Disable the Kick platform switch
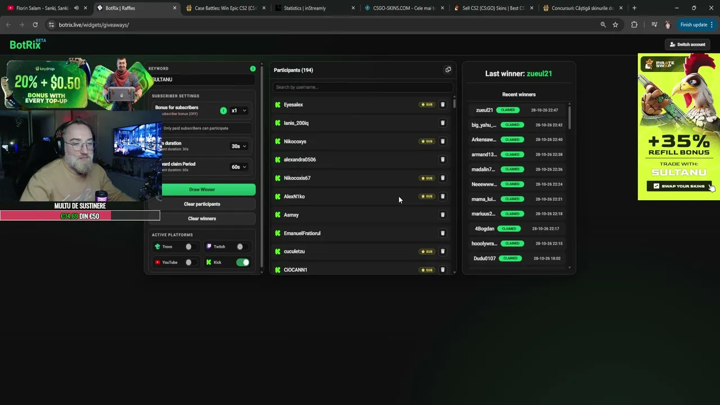 coord(243,262)
